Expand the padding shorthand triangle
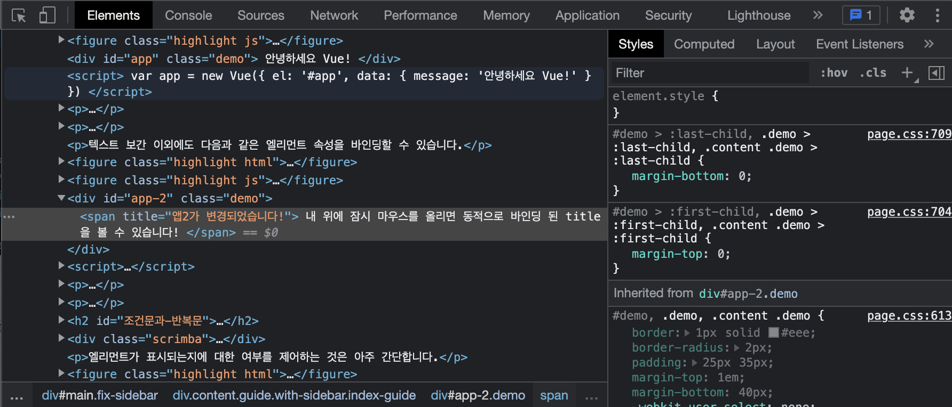 click(x=695, y=362)
